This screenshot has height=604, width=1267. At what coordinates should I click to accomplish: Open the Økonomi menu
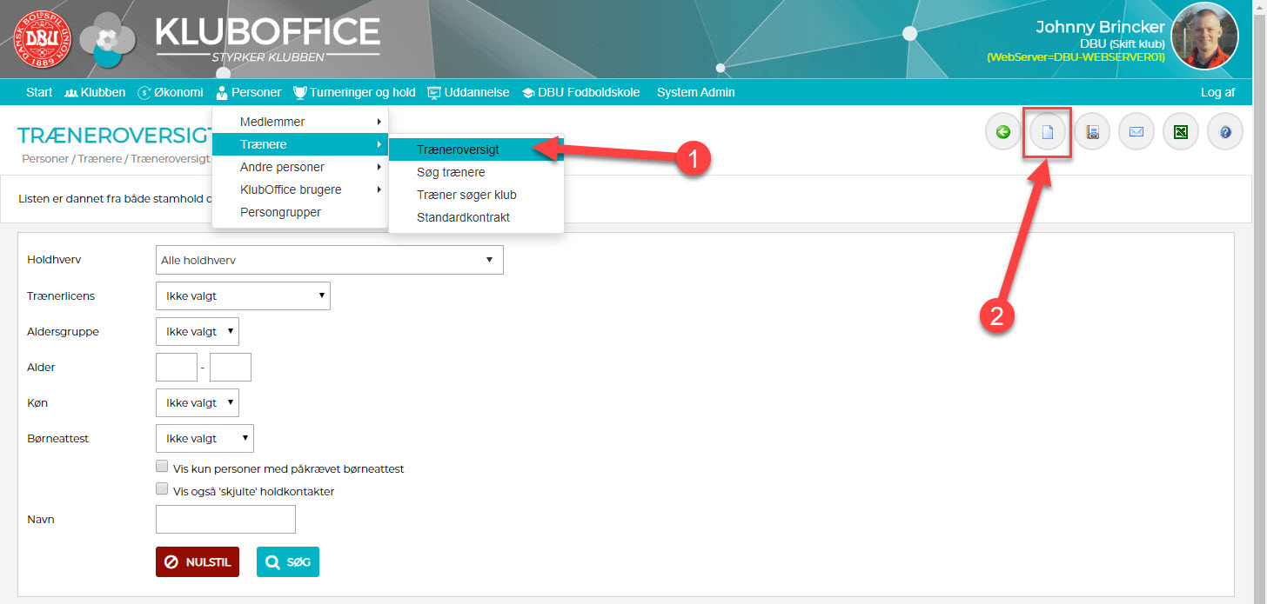click(171, 92)
